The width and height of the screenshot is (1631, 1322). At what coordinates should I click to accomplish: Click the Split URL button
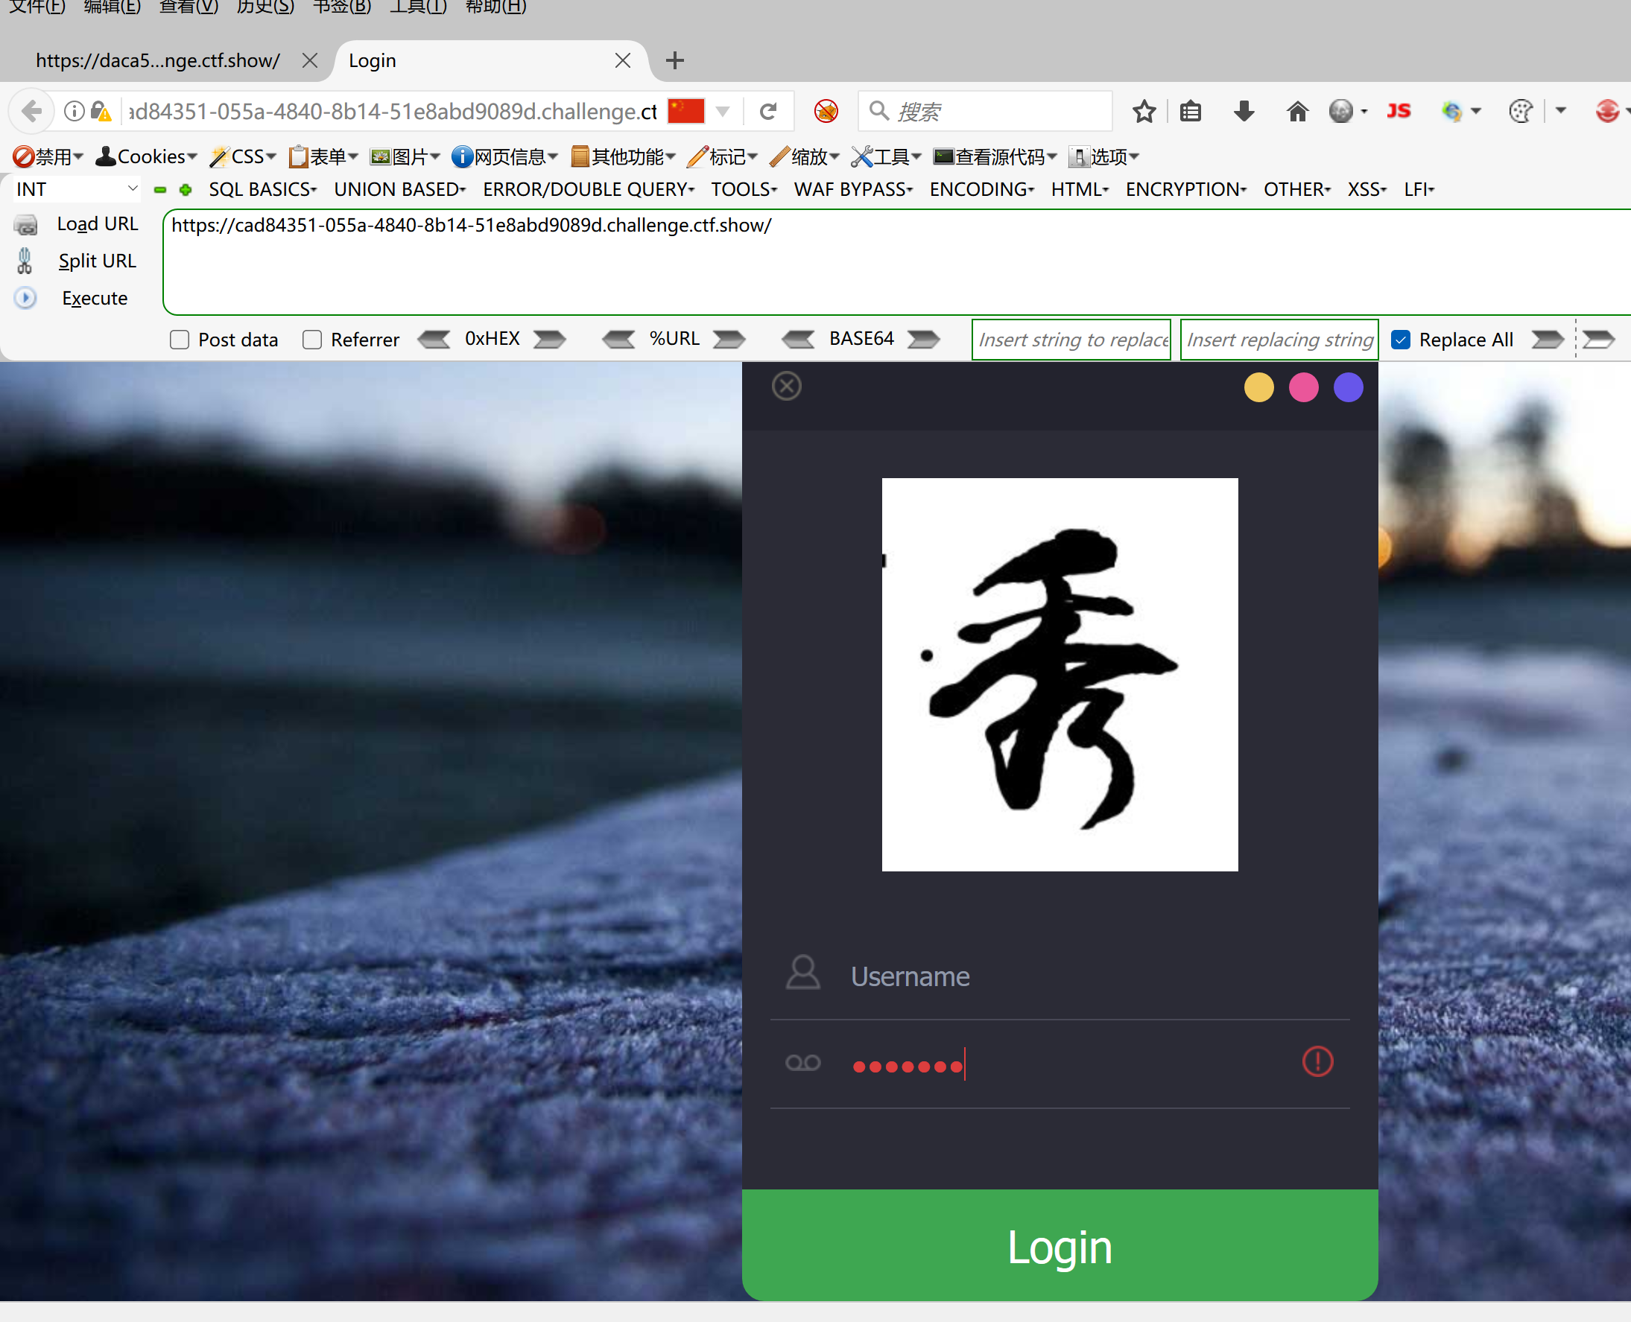(x=97, y=261)
